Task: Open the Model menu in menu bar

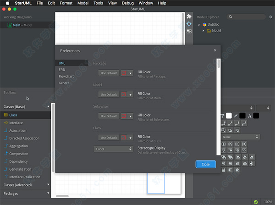Action: 83,3
